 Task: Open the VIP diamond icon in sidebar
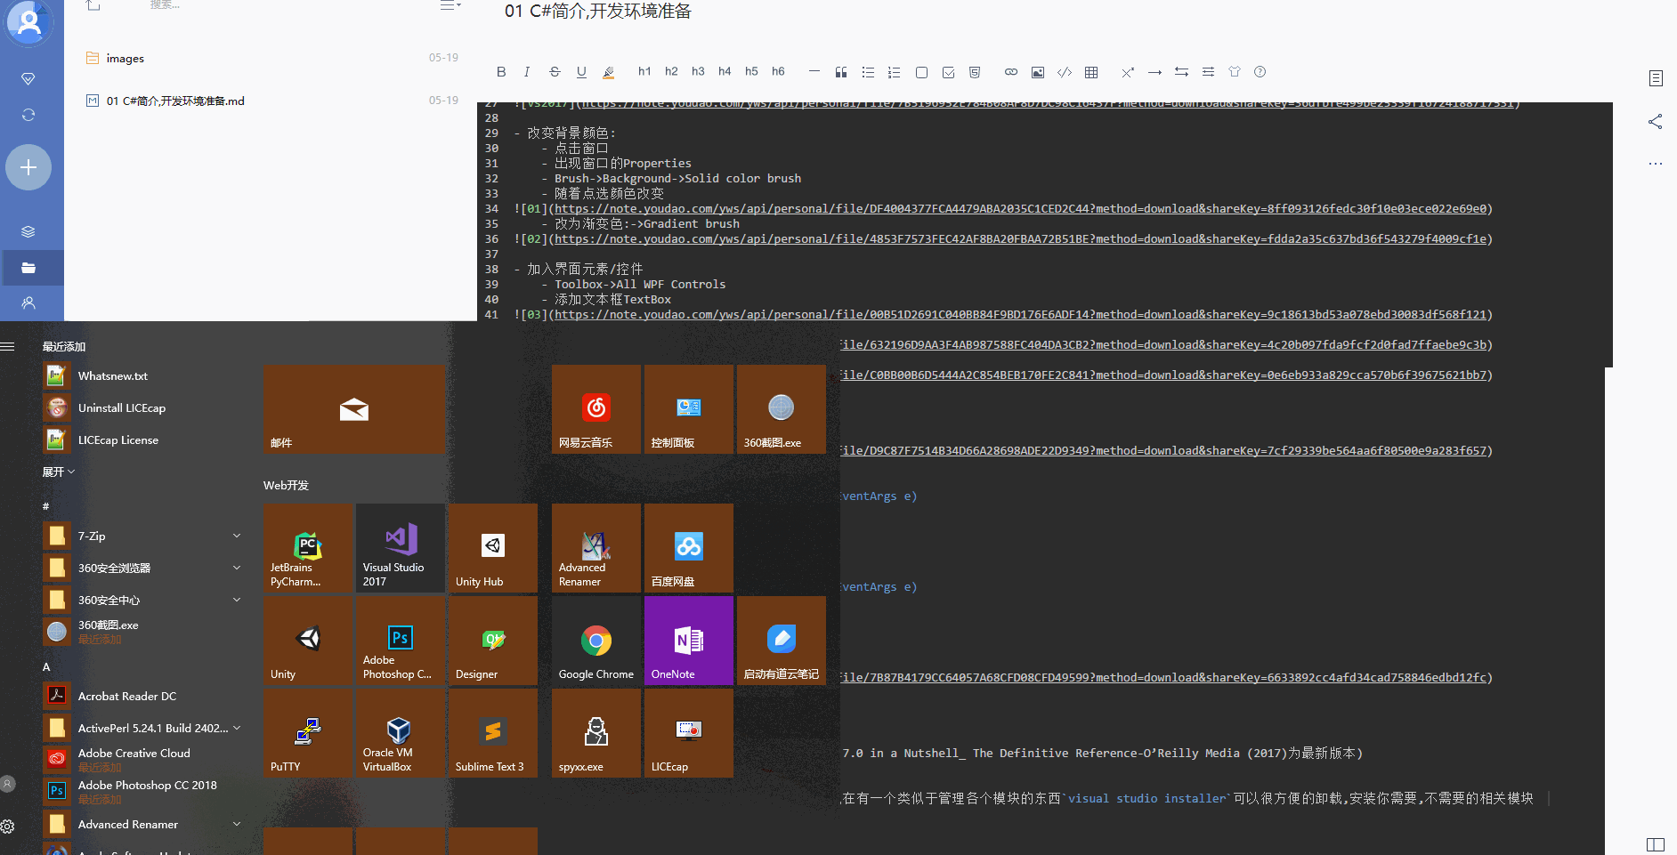[x=28, y=79]
